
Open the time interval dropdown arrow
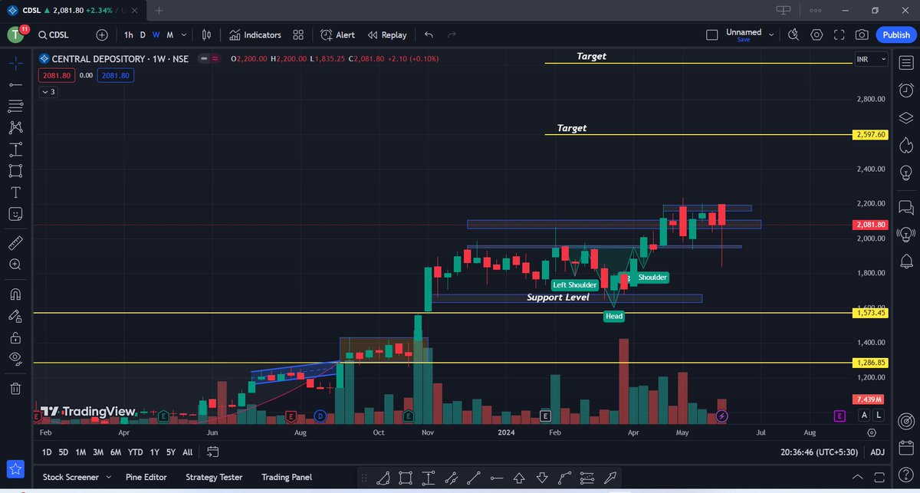tap(183, 35)
